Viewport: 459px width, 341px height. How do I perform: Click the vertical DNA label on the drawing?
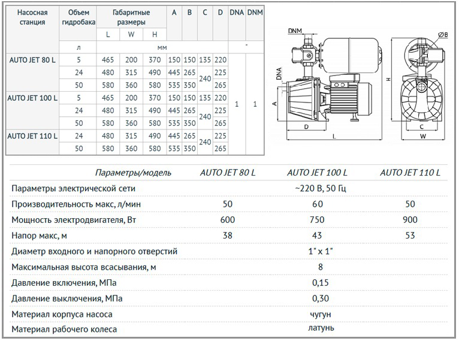[279, 74]
